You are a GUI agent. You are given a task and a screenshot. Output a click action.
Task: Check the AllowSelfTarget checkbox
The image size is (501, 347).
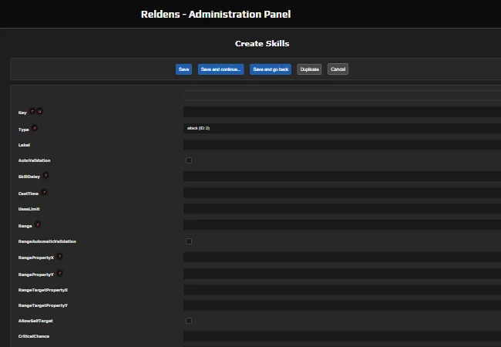[x=189, y=321]
